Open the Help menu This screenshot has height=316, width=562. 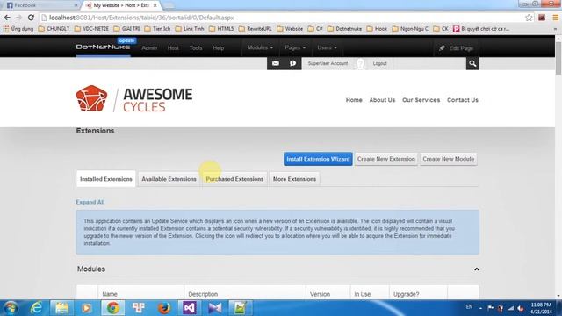(219, 47)
